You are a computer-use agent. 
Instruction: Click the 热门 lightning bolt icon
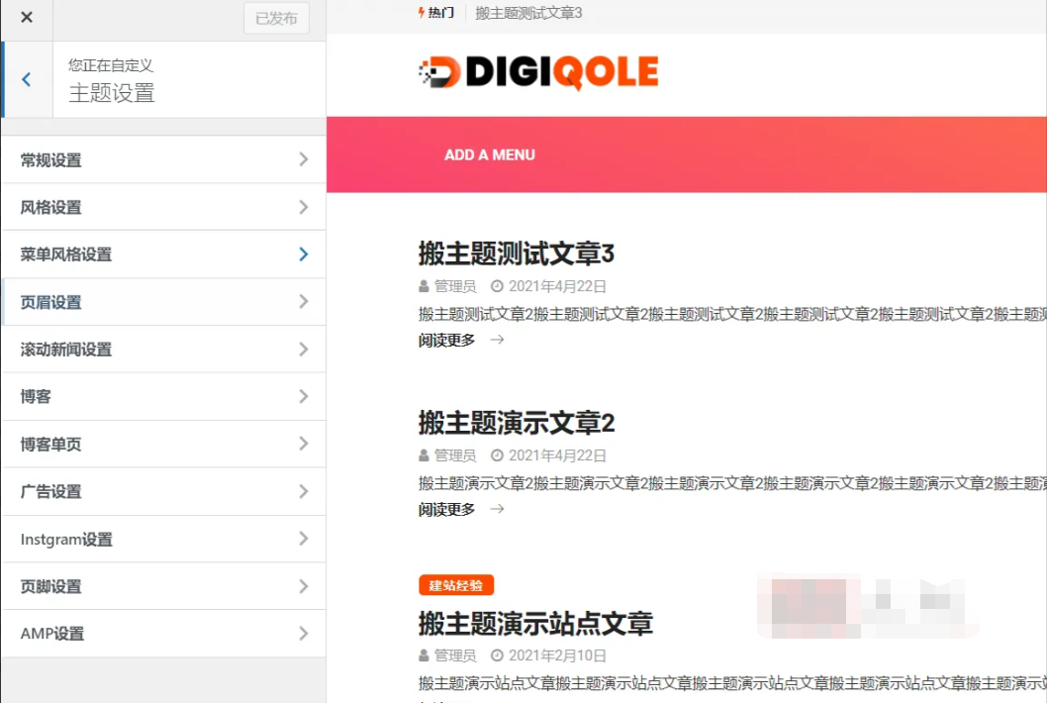click(x=422, y=13)
